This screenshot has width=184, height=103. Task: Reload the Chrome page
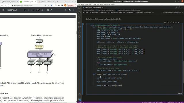click(x=8, y=5)
